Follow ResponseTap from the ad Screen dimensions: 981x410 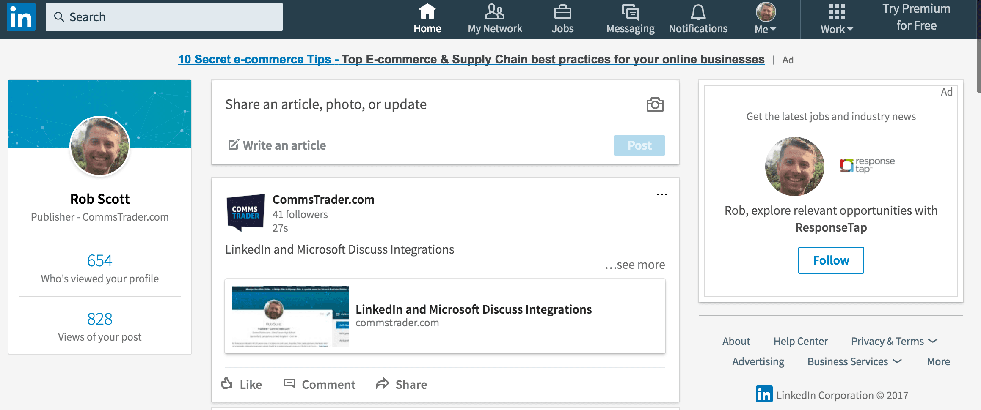pyautogui.click(x=831, y=260)
